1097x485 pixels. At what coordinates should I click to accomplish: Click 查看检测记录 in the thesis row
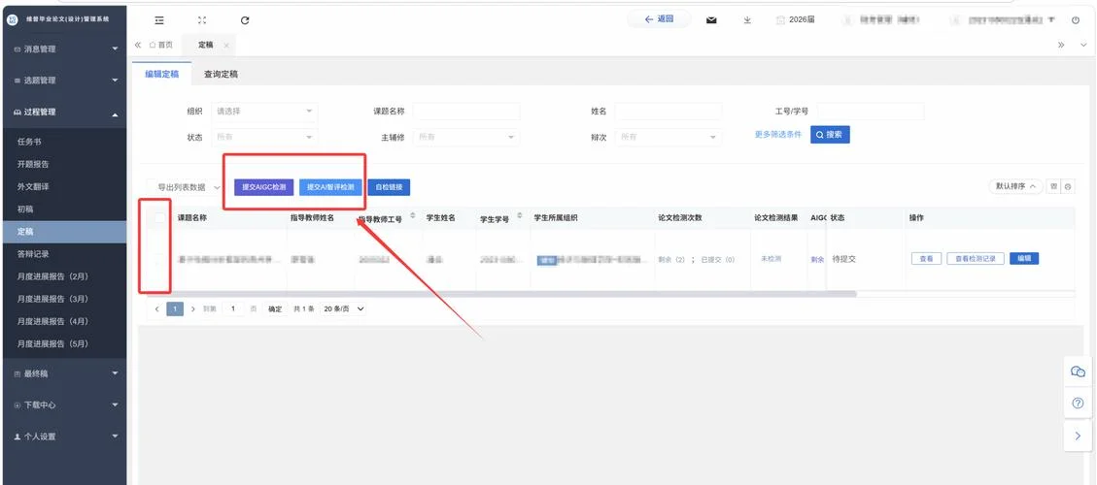coord(976,259)
